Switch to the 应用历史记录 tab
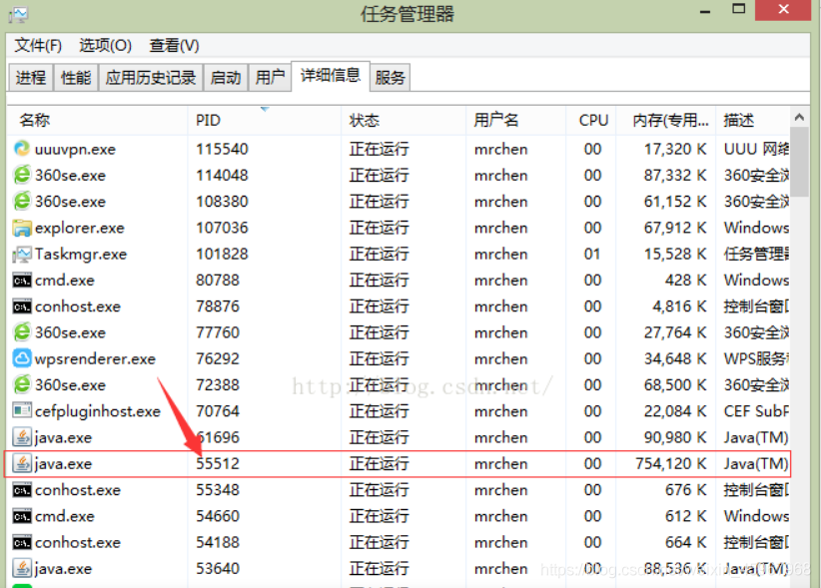Screen dimensions: 821x588 click(x=151, y=78)
